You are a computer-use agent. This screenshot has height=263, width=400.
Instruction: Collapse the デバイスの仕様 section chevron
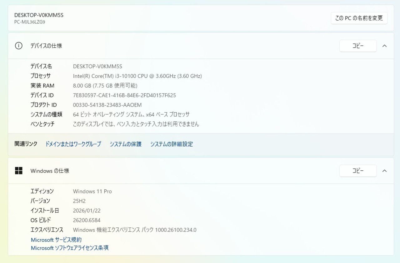[x=385, y=46]
